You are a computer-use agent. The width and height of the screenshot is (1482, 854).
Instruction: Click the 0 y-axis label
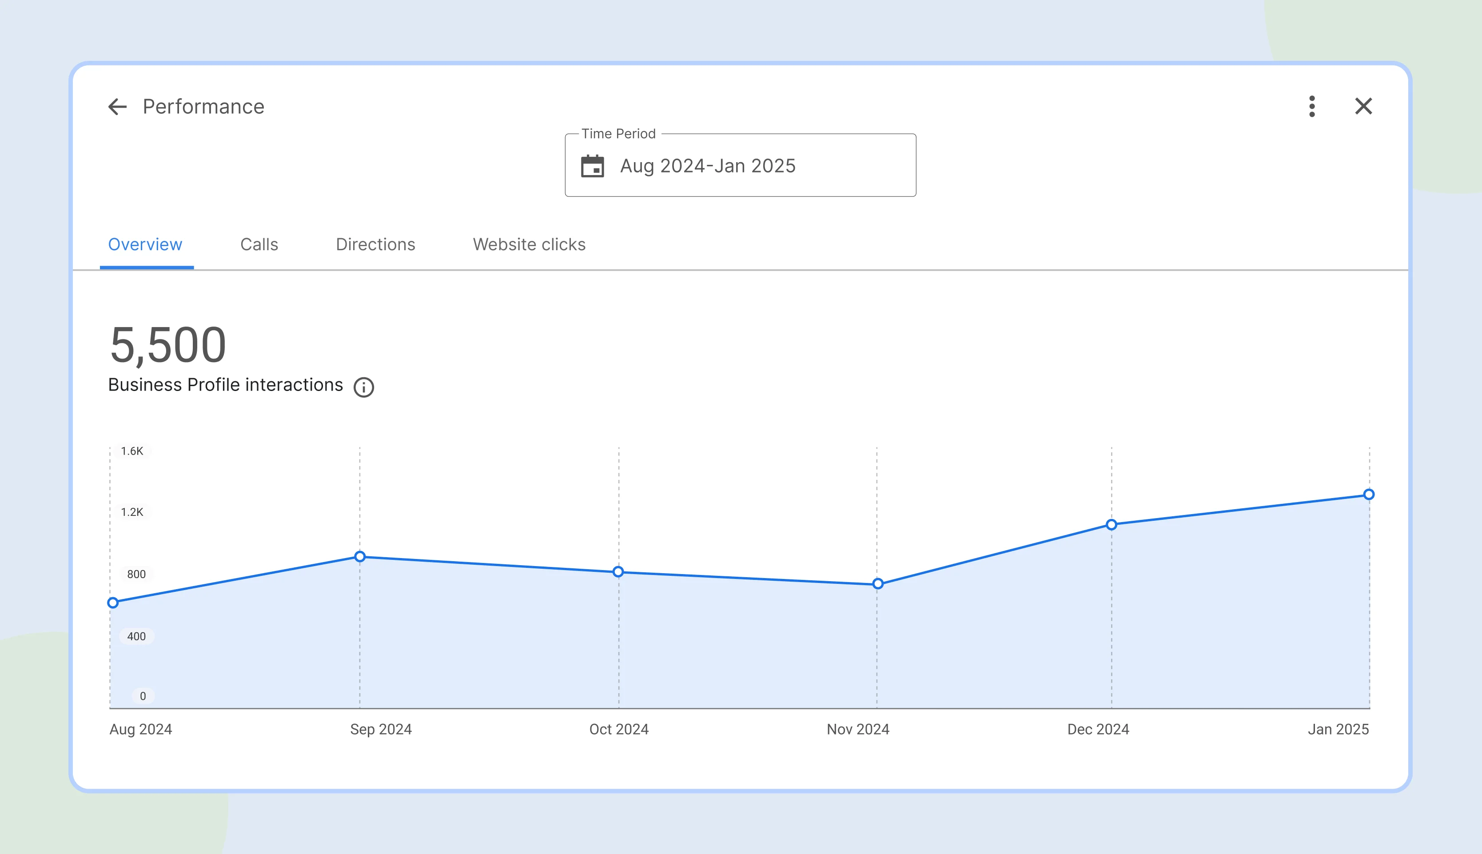coord(143,696)
